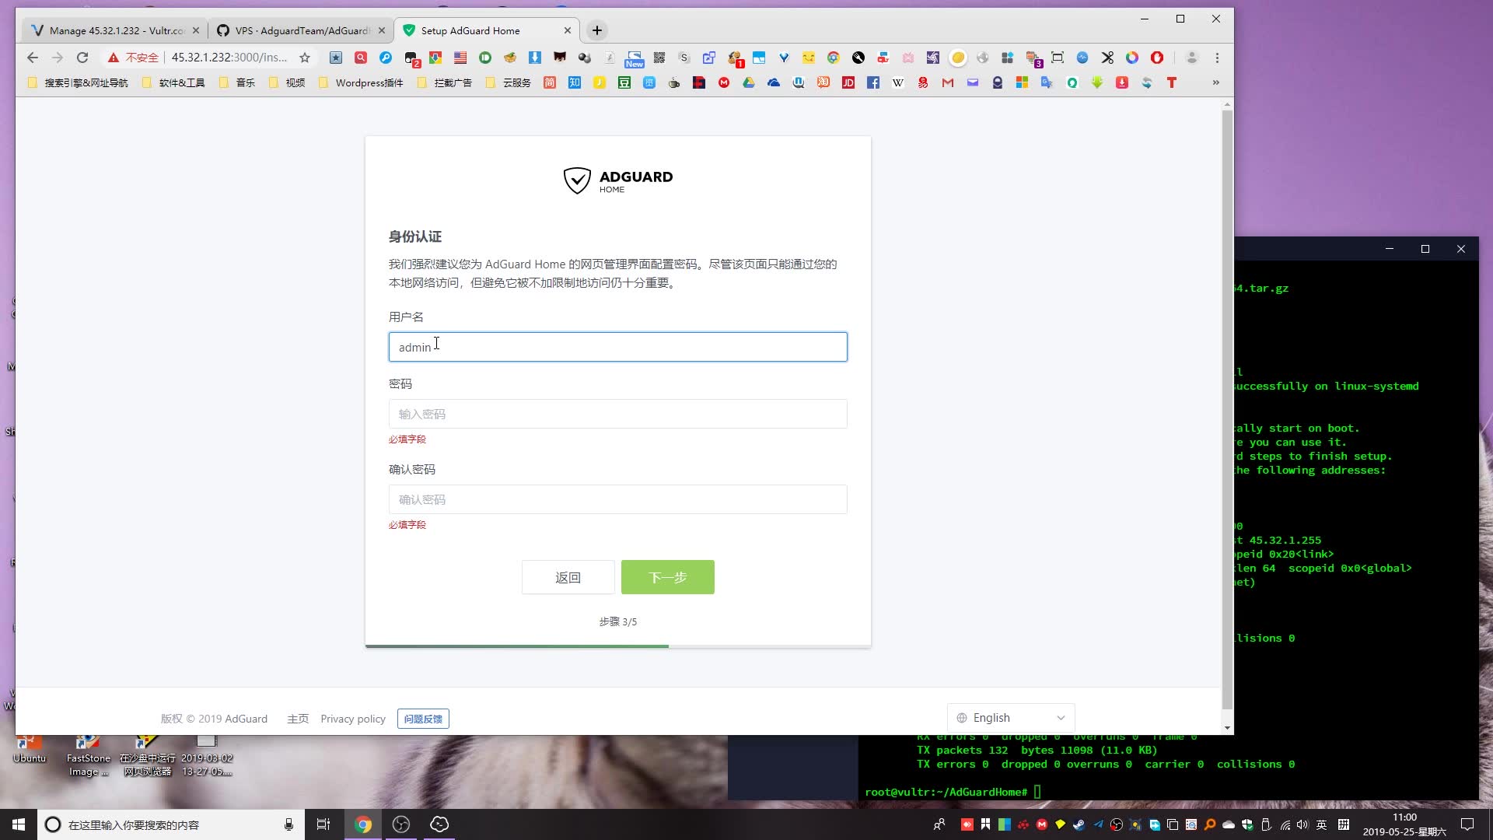This screenshot has width=1493, height=840.
Task: Focus the 密码 password field
Action: 617,414
